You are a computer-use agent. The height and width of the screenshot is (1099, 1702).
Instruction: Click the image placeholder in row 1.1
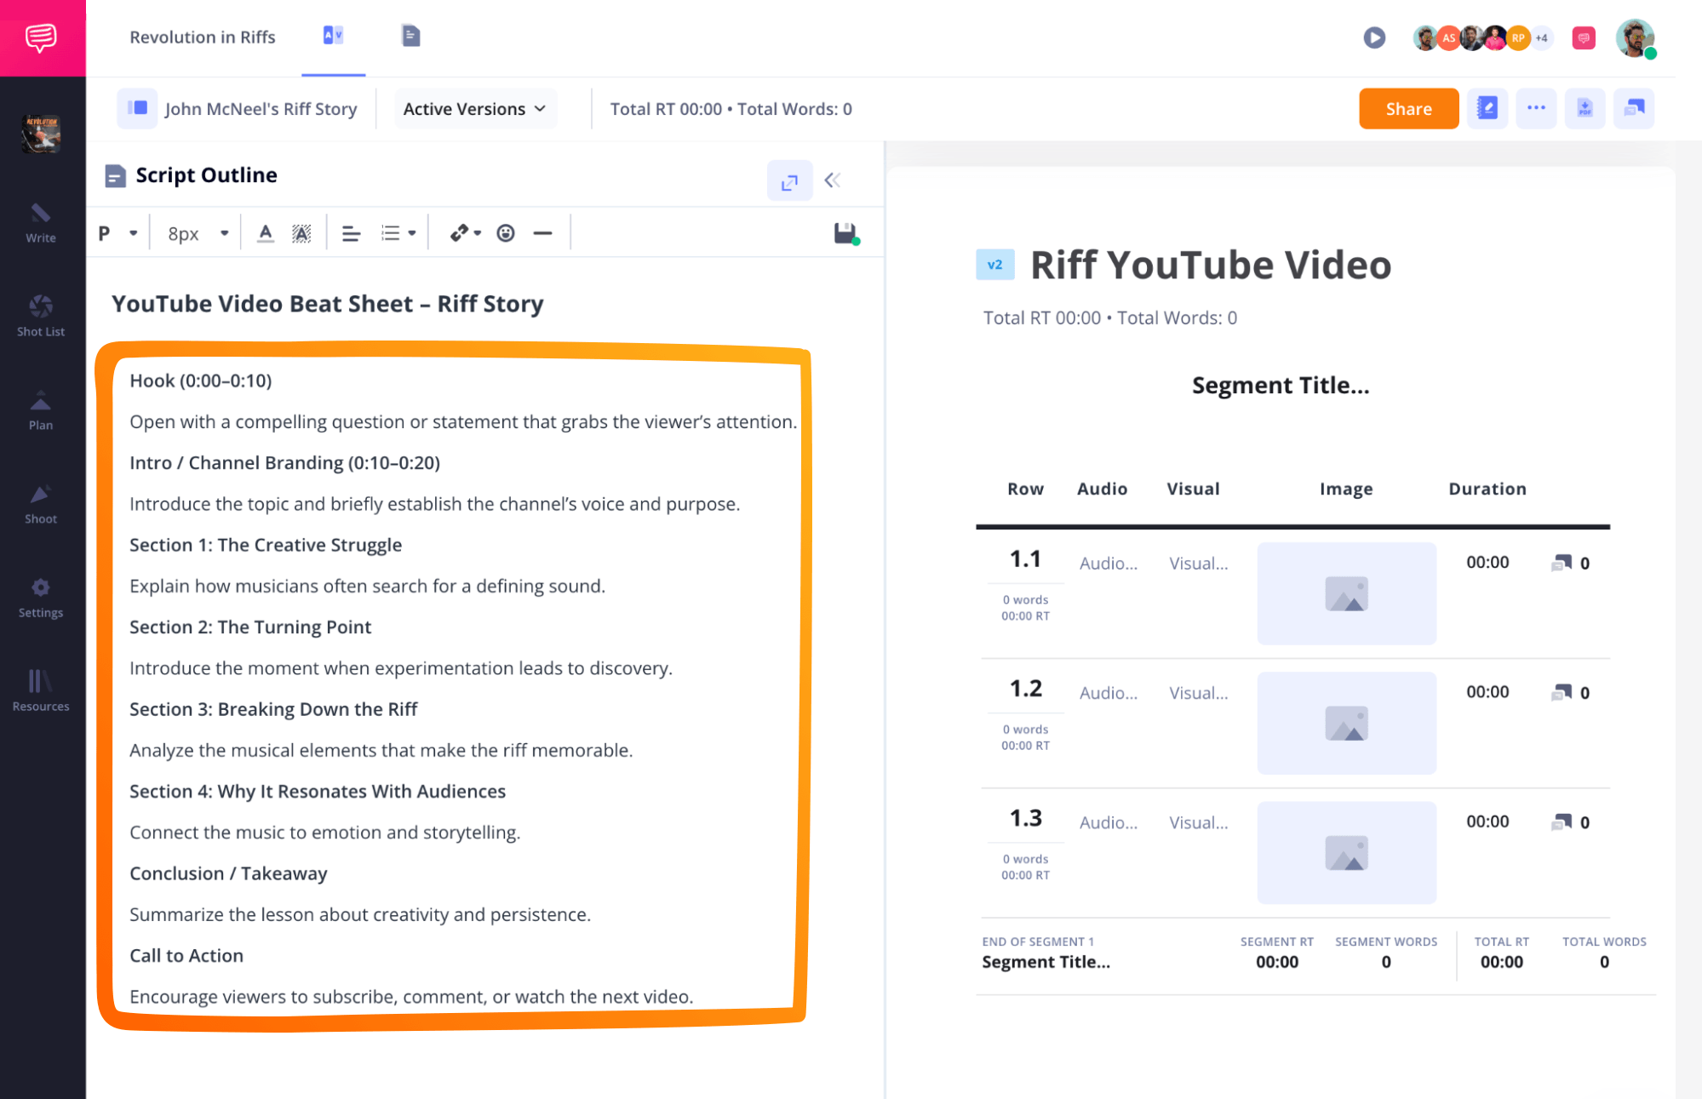point(1345,593)
